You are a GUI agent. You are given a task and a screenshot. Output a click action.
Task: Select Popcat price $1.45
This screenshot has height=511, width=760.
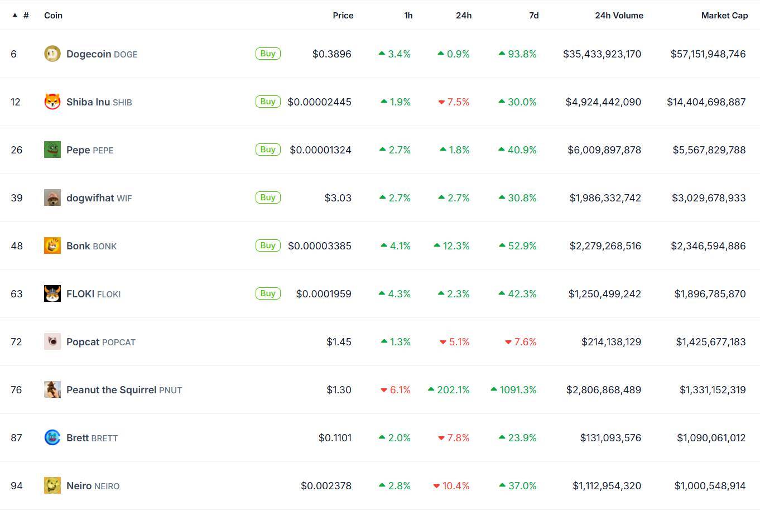[x=339, y=342]
